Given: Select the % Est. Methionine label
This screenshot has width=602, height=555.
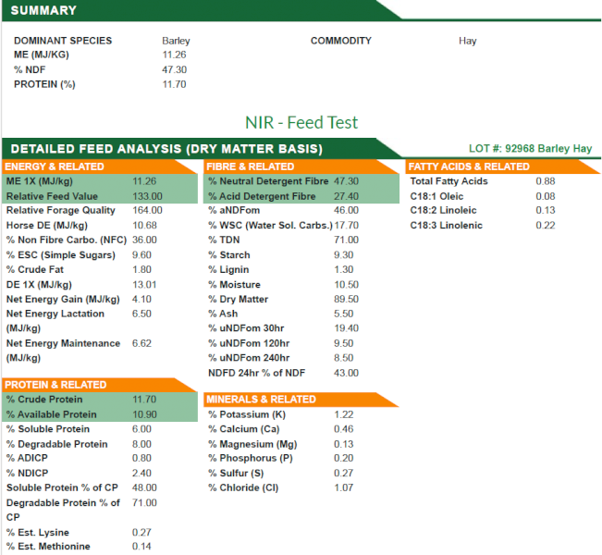Looking at the screenshot, I should [46, 547].
